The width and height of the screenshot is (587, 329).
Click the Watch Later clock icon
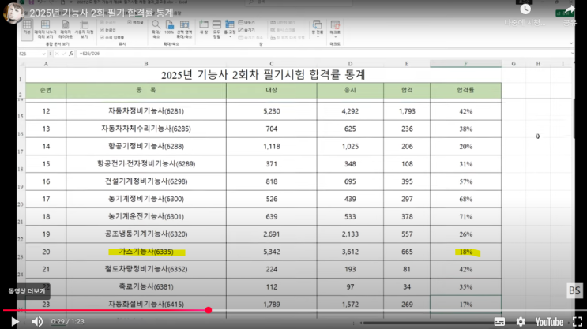coord(525,9)
